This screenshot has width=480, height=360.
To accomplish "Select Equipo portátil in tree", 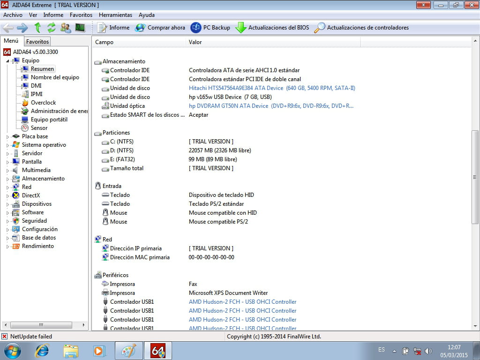I will pos(49,120).
